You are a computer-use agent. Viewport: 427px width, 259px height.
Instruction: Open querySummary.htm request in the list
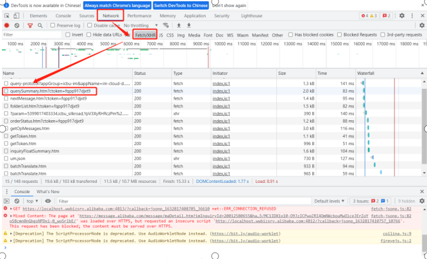coord(51,91)
